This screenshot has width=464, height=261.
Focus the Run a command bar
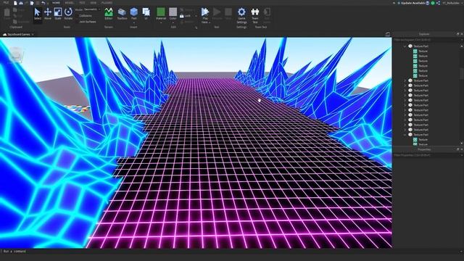[231, 252]
